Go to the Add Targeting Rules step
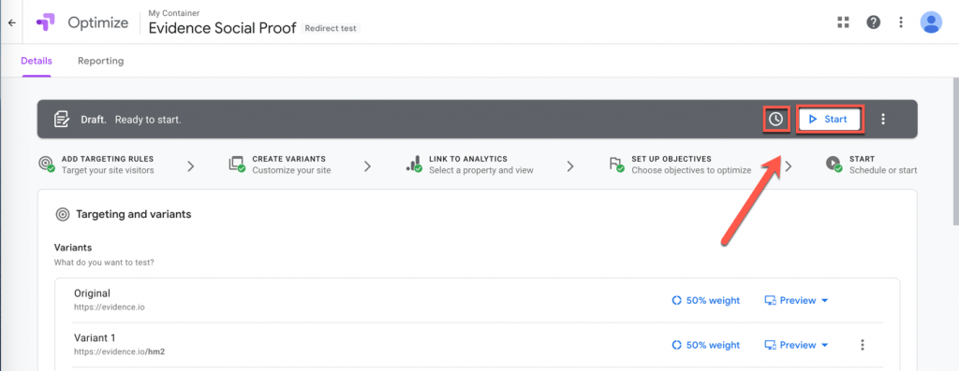 (x=96, y=164)
